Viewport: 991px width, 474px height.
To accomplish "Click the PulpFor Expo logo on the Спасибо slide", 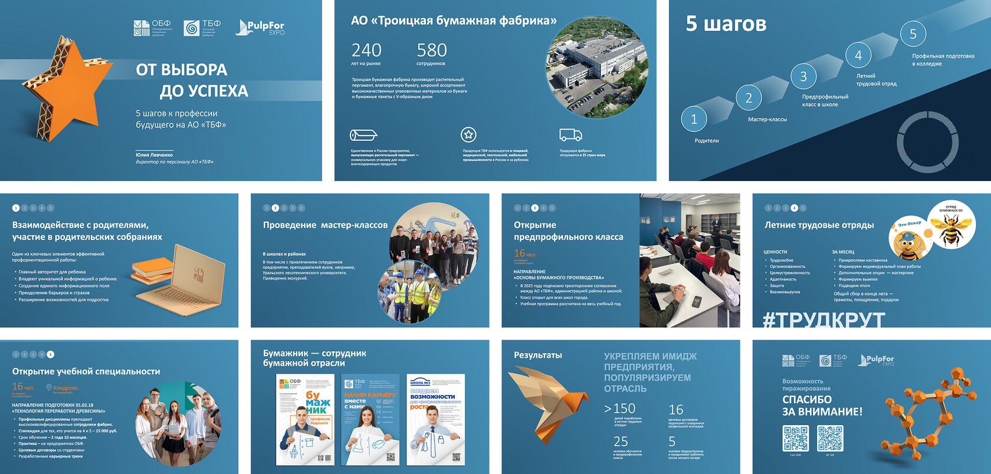I will click(877, 360).
